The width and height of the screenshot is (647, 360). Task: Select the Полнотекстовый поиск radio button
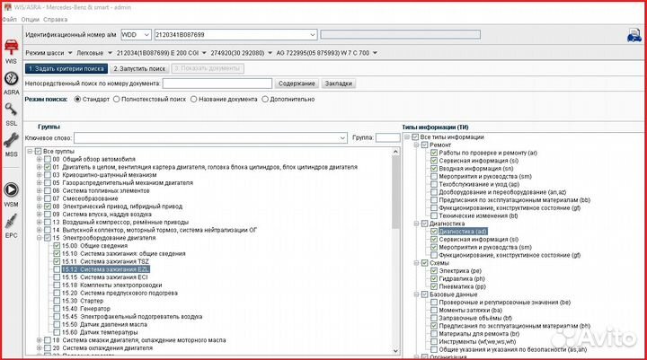116,99
